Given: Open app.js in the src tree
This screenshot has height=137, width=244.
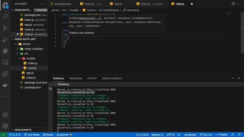Looking at the screenshot, I should pyautogui.click(x=29, y=73).
